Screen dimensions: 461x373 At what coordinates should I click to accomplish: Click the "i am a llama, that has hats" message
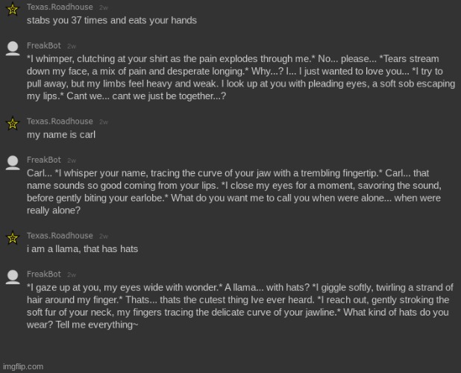pyautogui.click(x=82, y=249)
